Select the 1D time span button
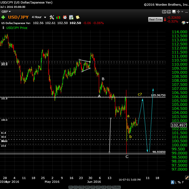The image size is (189, 189). pyautogui.click(x=109, y=187)
